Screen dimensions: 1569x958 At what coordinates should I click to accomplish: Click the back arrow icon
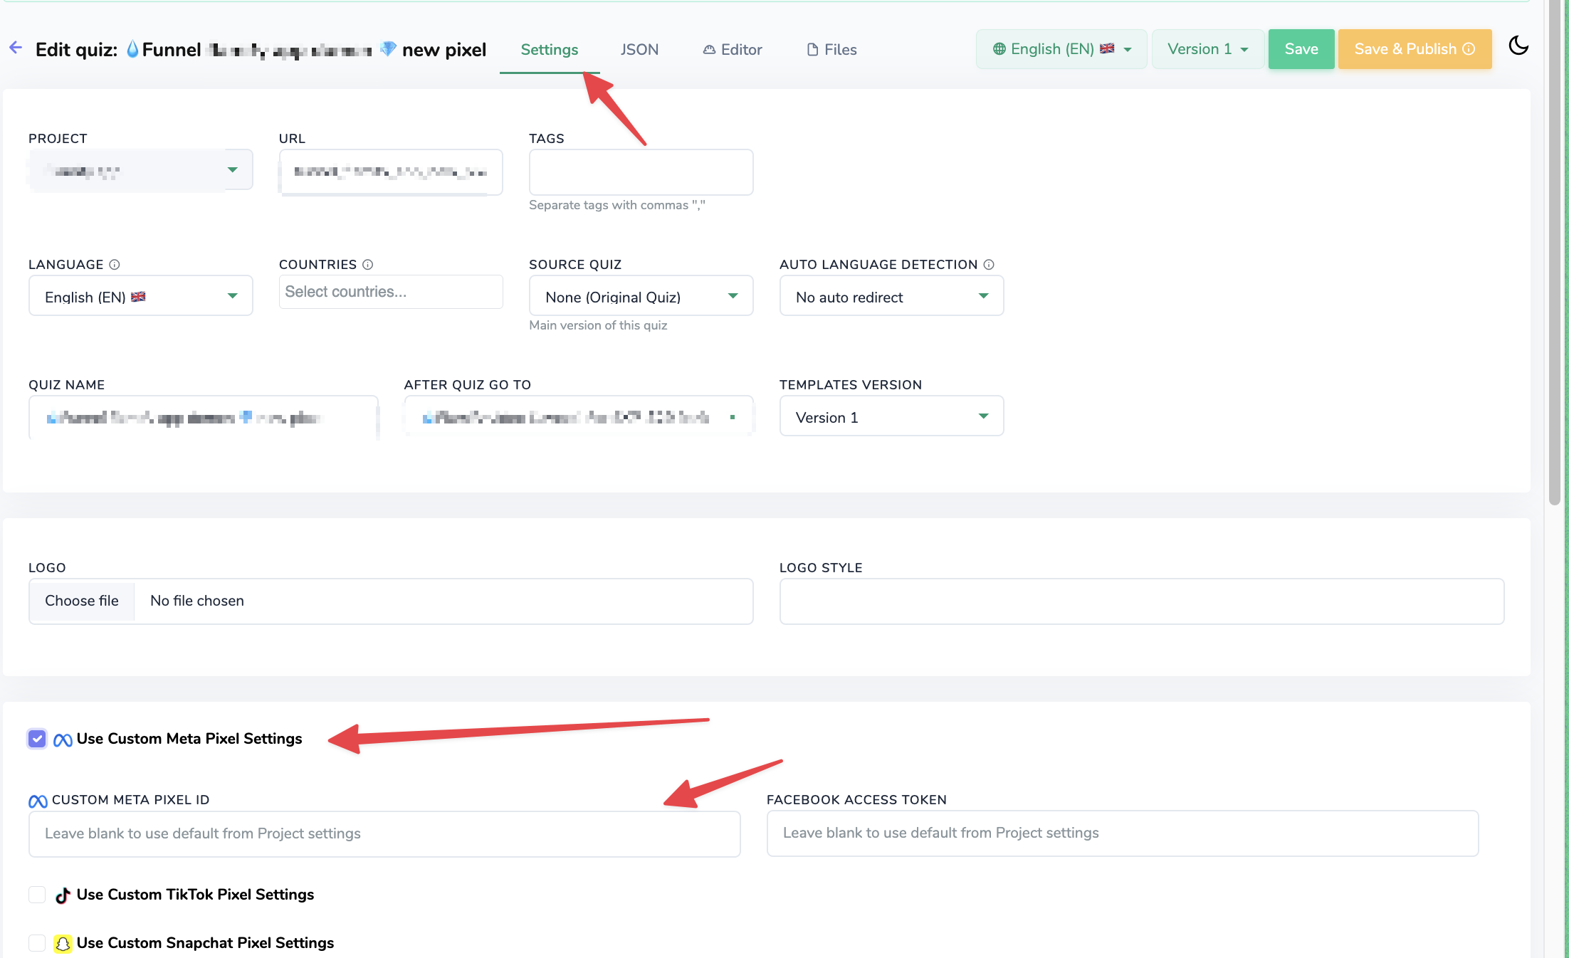pos(16,48)
